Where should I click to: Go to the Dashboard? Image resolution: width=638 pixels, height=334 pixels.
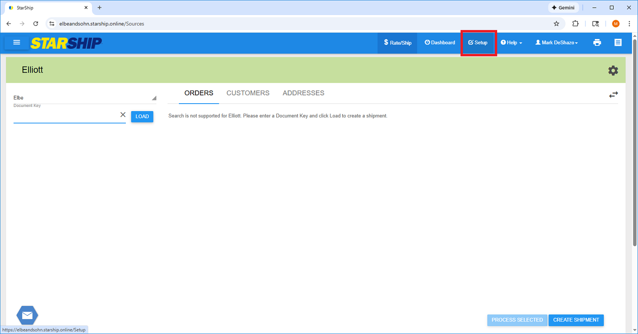(x=440, y=43)
